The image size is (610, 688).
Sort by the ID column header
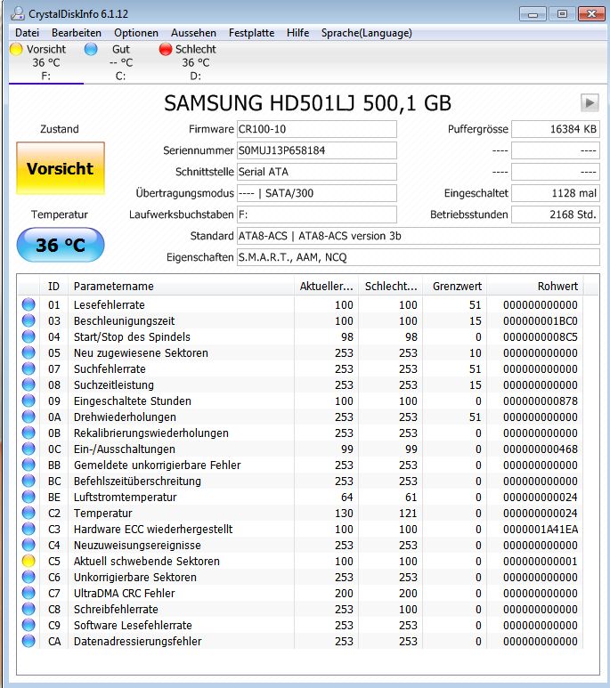click(x=53, y=286)
